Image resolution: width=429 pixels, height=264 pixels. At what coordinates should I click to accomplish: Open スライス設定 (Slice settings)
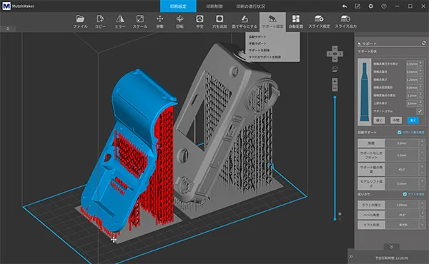319,21
